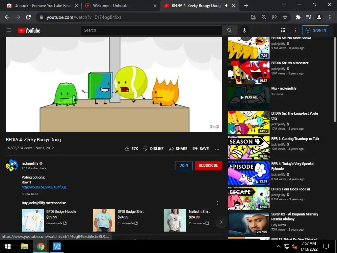Start voice search with microphone icon
Image resolution: width=337 pixels, height=253 pixels.
pos(245,30)
